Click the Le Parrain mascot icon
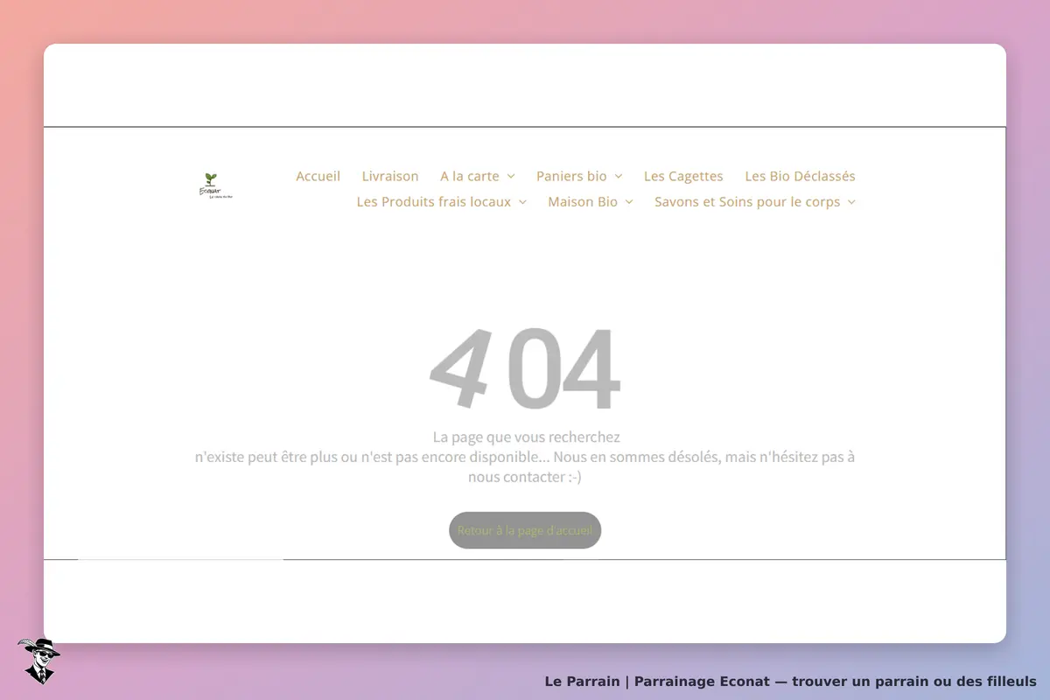 [38, 660]
